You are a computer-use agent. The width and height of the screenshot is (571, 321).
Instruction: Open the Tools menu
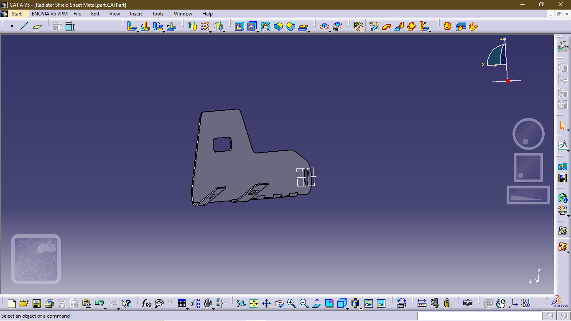coord(158,14)
